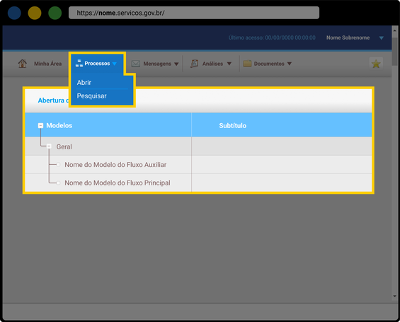400x322 pixels.
Task: Click the Documentos folder icon
Action: click(x=247, y=64)
